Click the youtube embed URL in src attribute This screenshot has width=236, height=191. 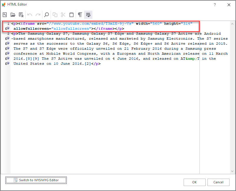[90, 24]
